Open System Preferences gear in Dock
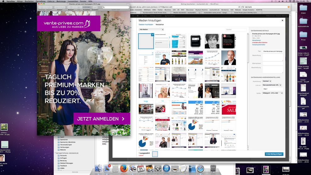The height and width of the screenshot is (175, 311). 158,168
